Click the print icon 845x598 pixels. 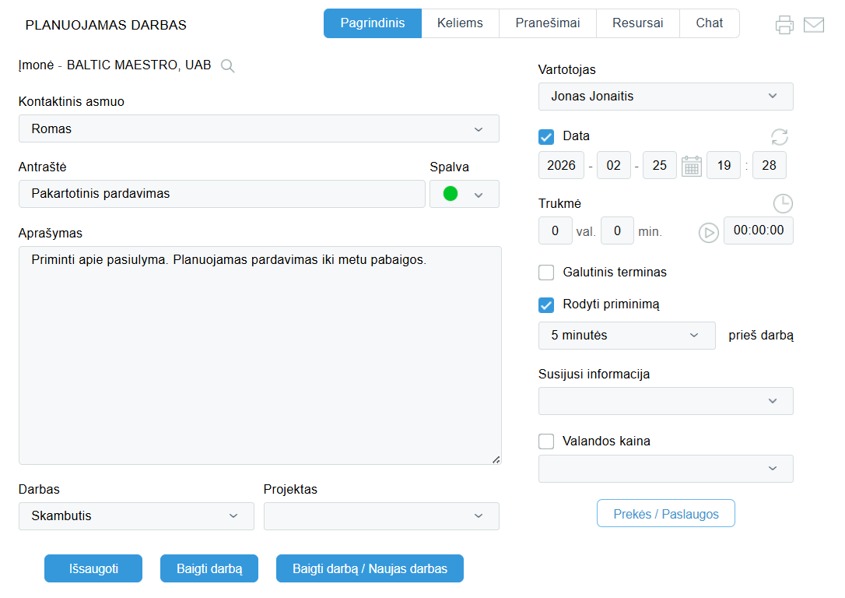pos(784,25)
